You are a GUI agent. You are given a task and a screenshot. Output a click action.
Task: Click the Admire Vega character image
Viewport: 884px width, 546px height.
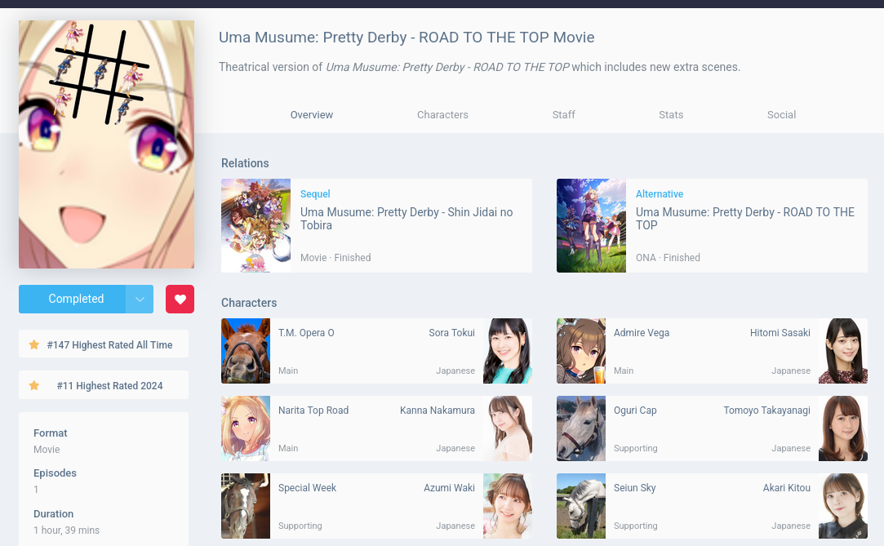click(581, 351)
